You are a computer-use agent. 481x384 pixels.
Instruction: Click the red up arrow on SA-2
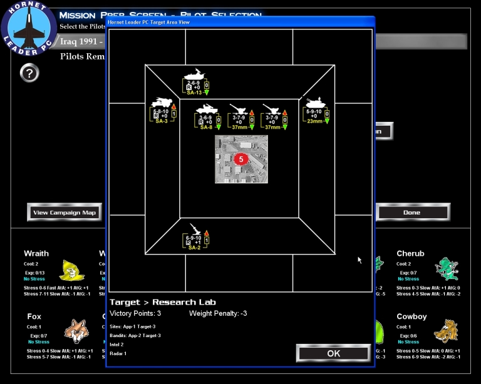point(207,233)
